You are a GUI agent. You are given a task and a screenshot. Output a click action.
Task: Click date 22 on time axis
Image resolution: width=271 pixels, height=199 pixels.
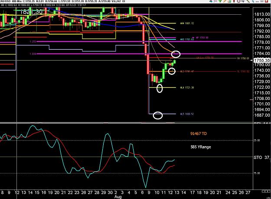point(70,193)
